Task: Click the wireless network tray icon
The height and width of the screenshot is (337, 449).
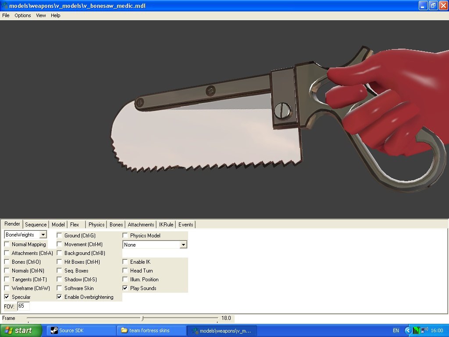Action: (424, 330)
